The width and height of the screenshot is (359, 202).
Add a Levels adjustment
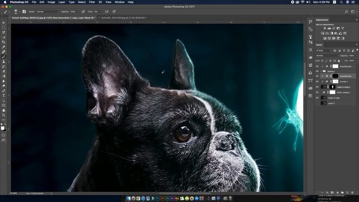[329, 29]
